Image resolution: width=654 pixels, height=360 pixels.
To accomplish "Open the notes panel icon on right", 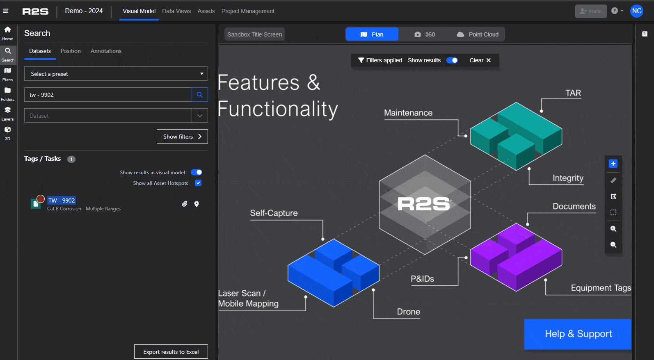I will tap(645, 34).
